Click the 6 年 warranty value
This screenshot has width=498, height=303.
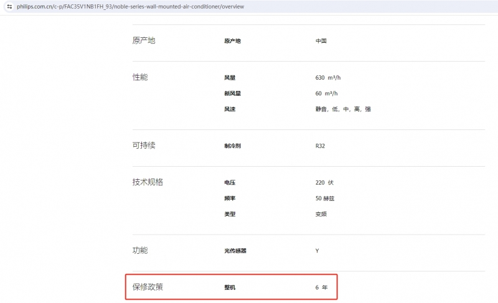pyautogui.click(x=321, y=287)
